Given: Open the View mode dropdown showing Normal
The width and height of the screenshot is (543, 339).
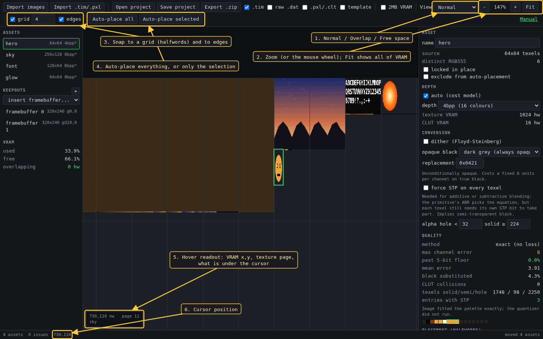Looking at the screenshot, I should tap(456, 7).
